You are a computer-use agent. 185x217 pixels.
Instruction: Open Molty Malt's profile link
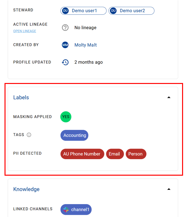(85, 45)
